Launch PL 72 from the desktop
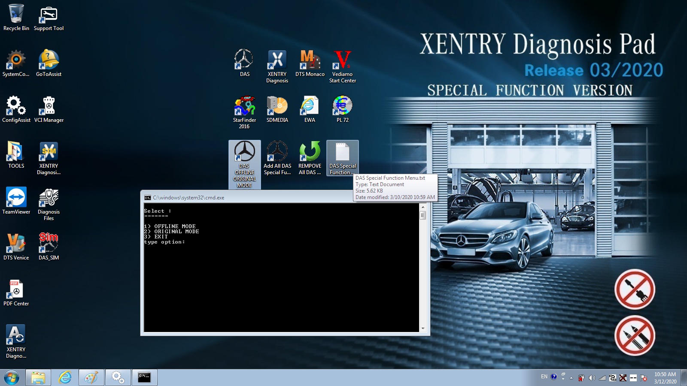This screenshot has height=386, width=687. [x=342, y=106]
